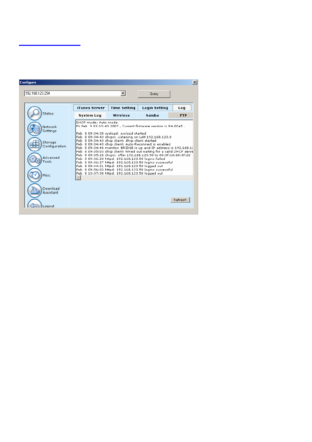Viewport: 312px width, 442px height.
Task: Open the Time Setting tab
Action: [x=123, y=108]
